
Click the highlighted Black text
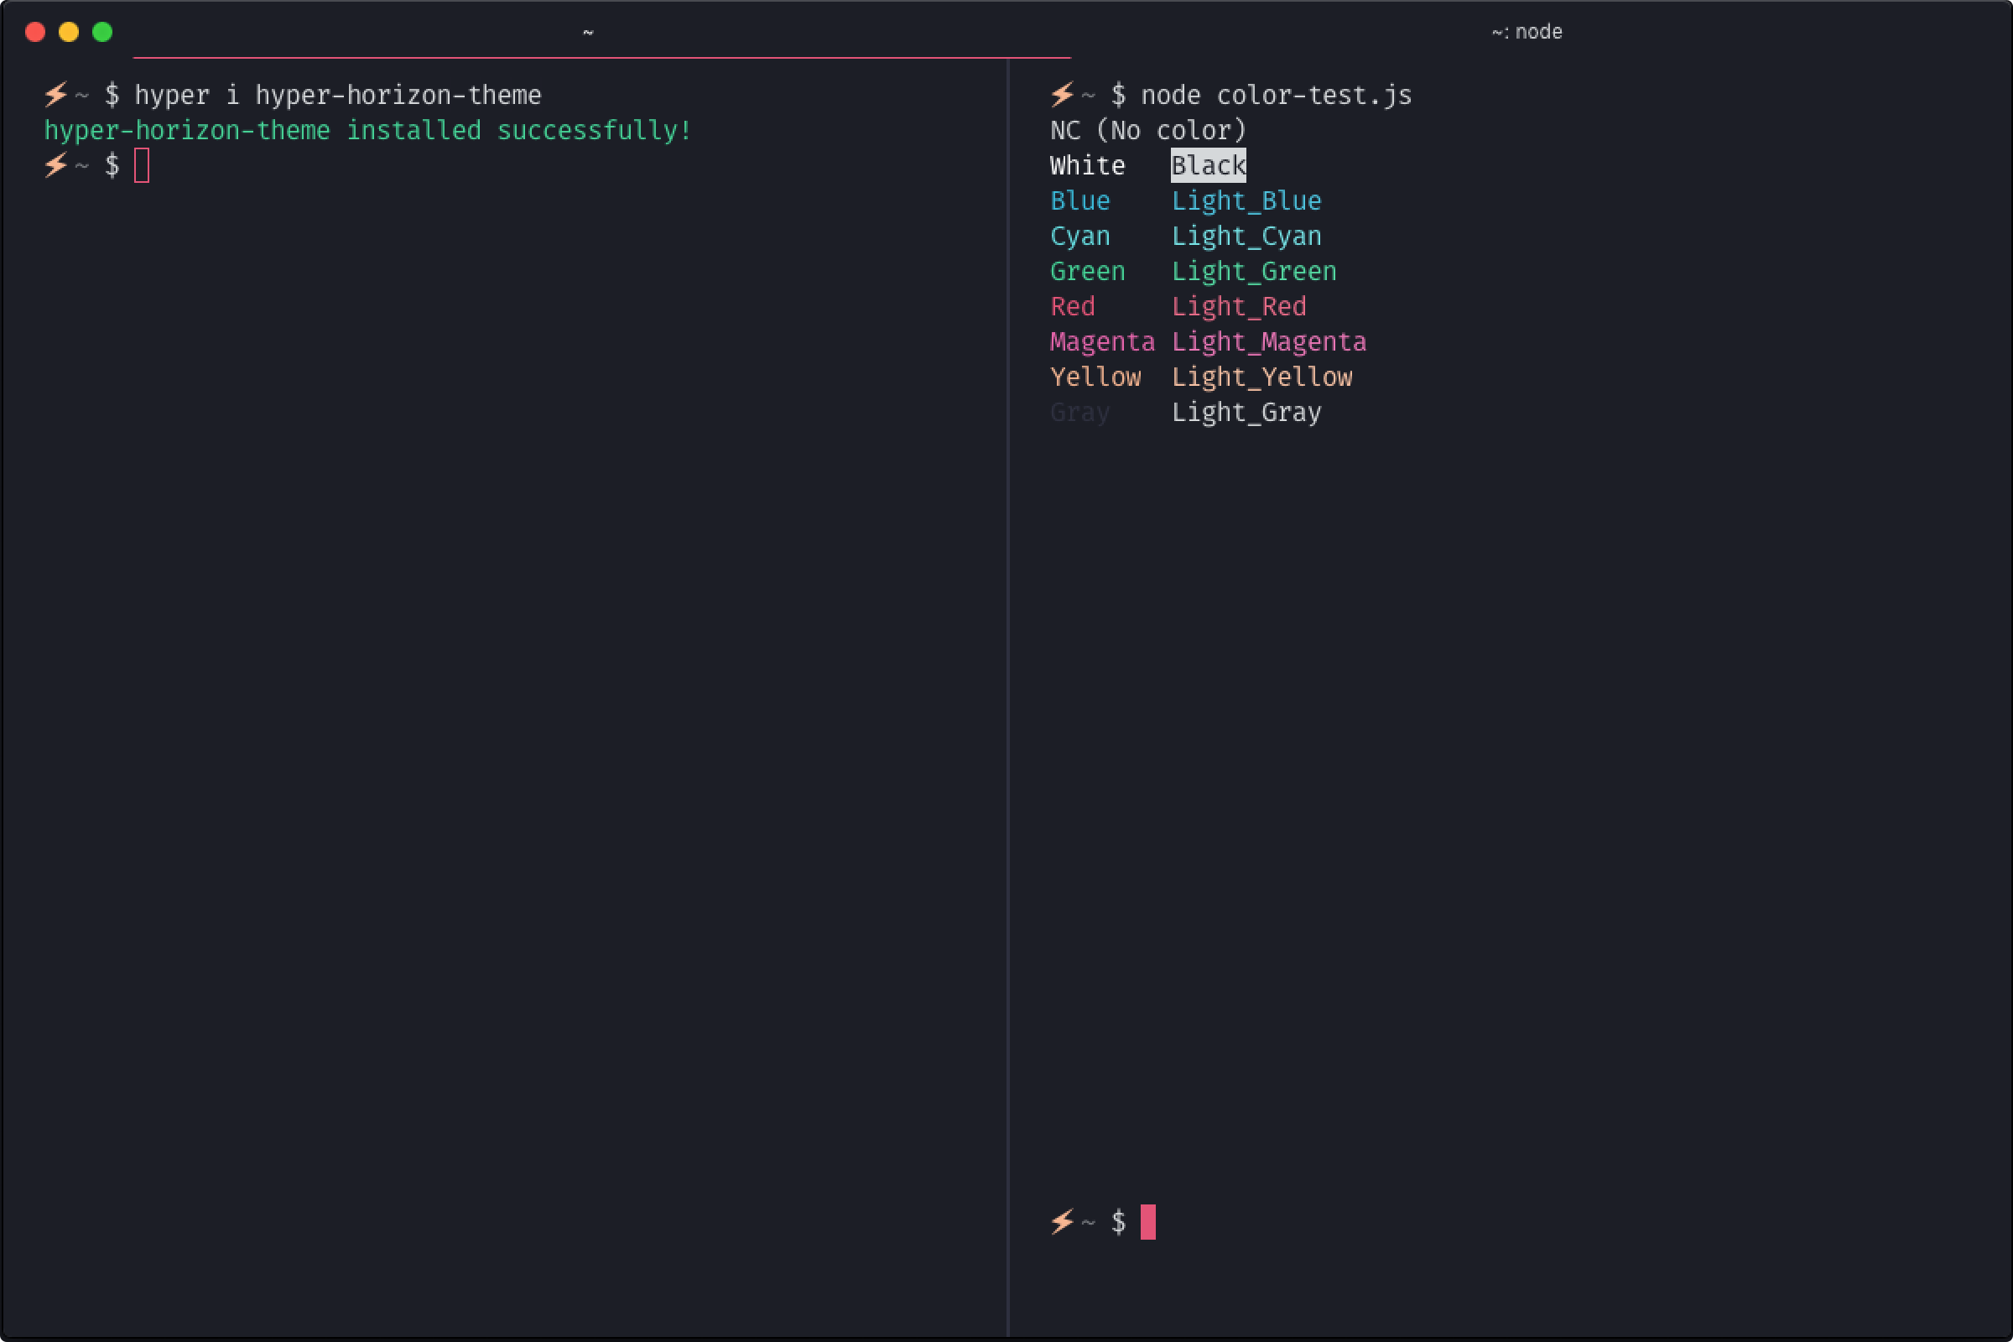tap(1208, 165)
